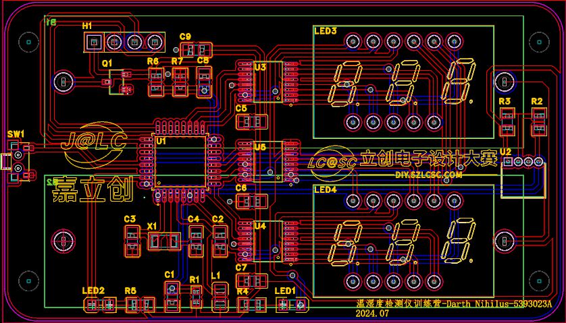Select the U4 driver IC
Screen dimensions: 566x323
(x=267, y=241)
